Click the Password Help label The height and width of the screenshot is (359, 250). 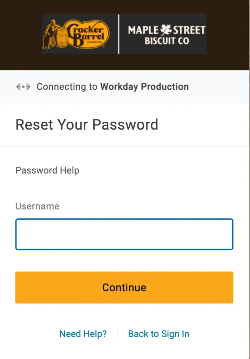pos(47,170)
